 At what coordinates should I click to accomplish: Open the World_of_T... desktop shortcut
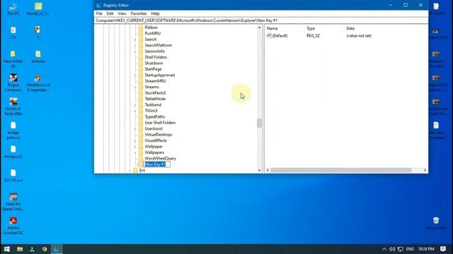point(38,9)
